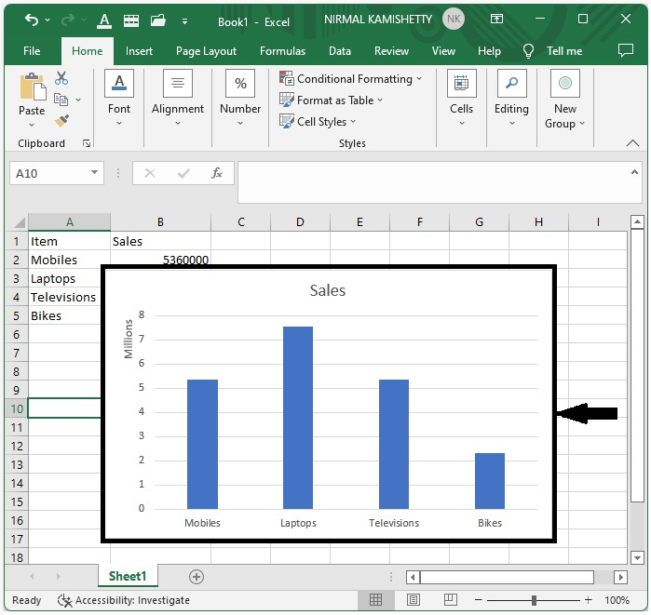This screenshot has height=615, width=651.
Task: Open the Name Box dropdown arrow
Action: (x=95, y=173)
